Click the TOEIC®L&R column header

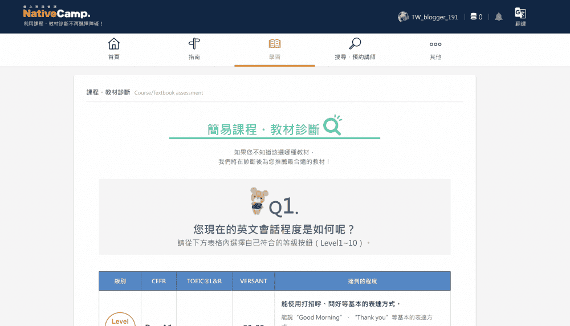point(204,281)
